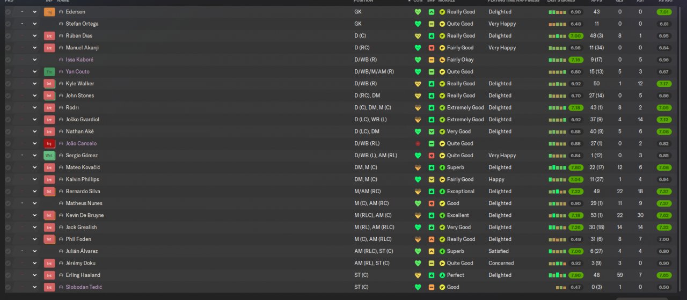This screenshot has width=687, height=300.
Task: Click the player info icon beside Erling Haaland
Action: [61, 275]
